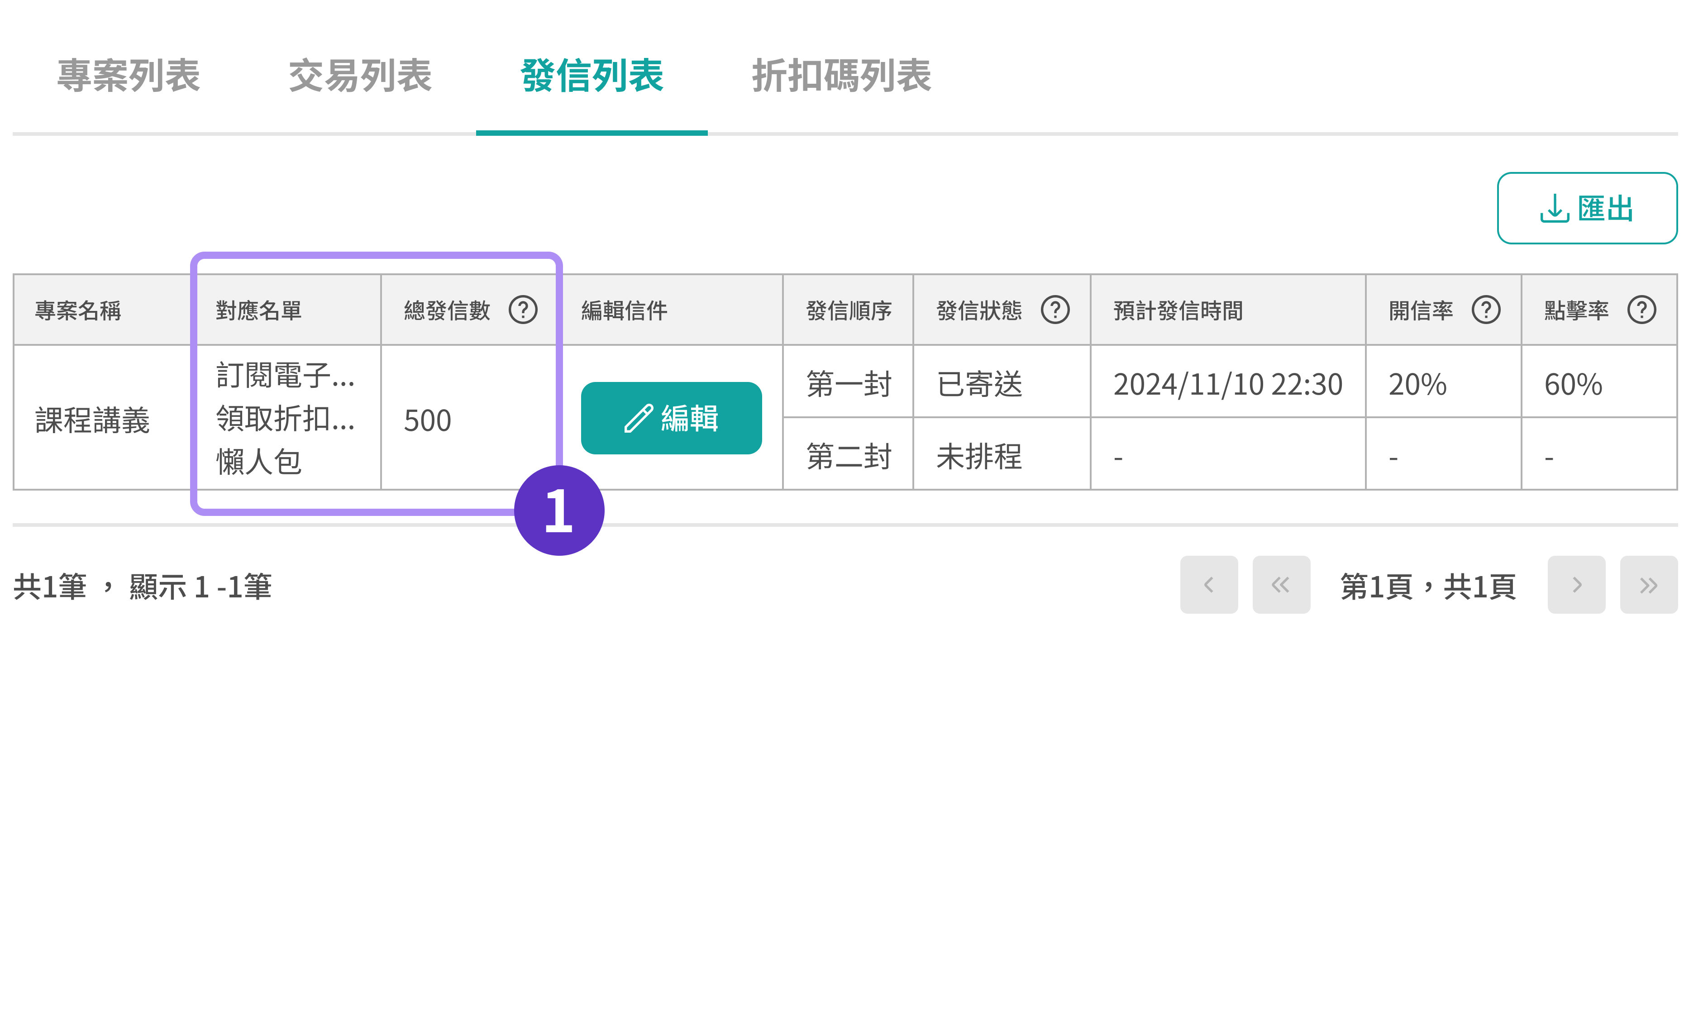Jump to first page double-arrow

(x=1280, y=585)
